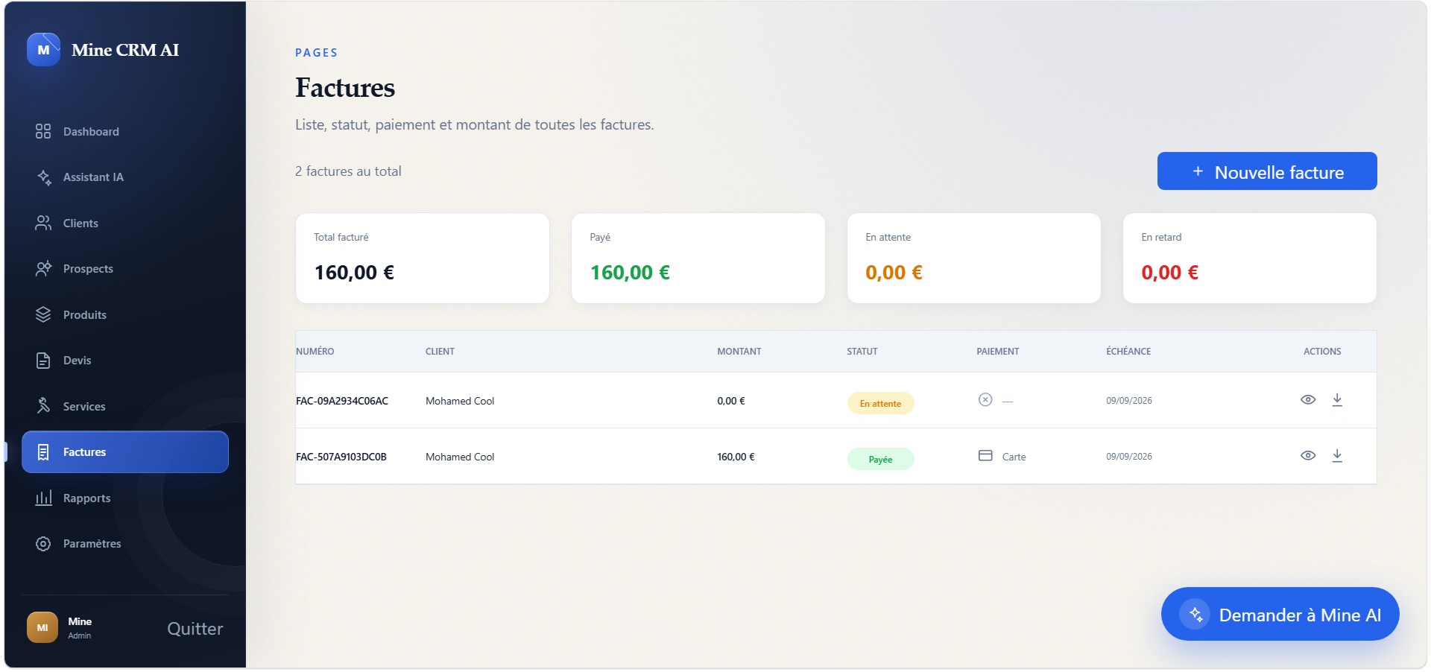The height and width of the screenshot is (672, 1431).
Task: Click Quitter to log out
Action: 195,629
